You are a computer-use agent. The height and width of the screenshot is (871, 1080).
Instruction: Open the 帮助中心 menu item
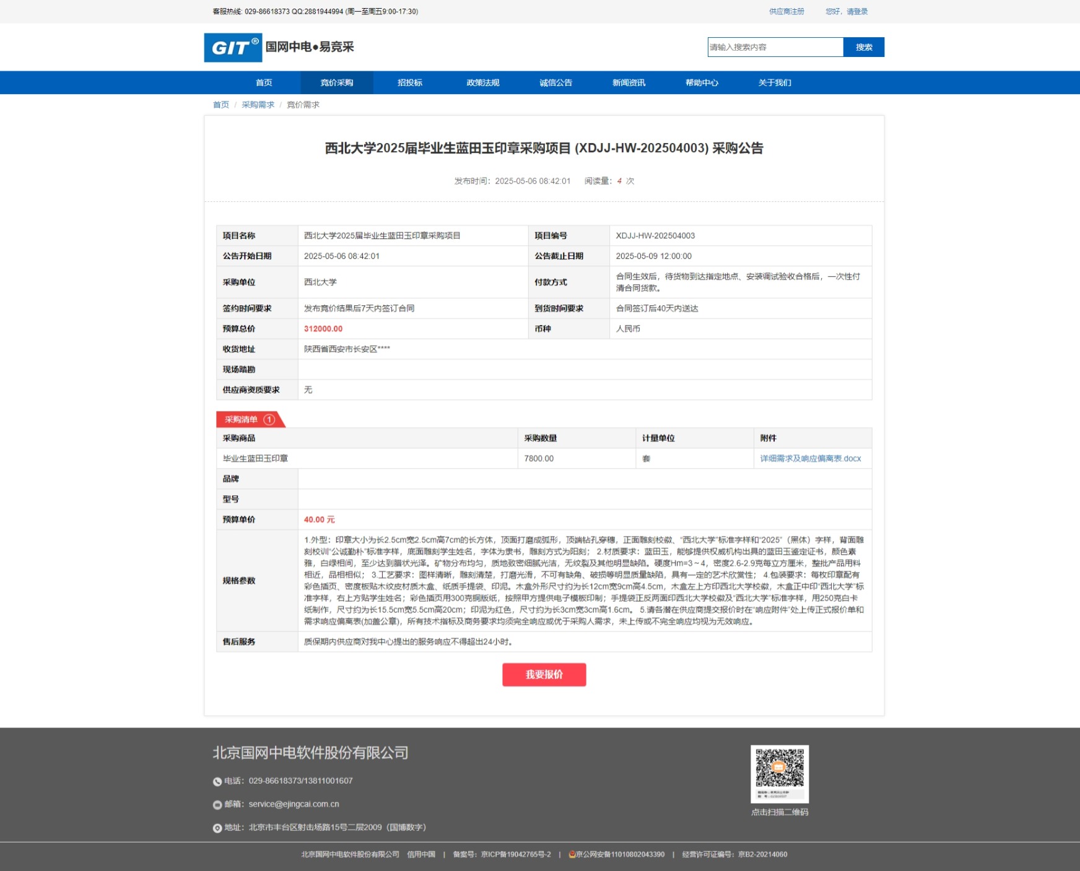pyautogui.click(x=702, y=83)
